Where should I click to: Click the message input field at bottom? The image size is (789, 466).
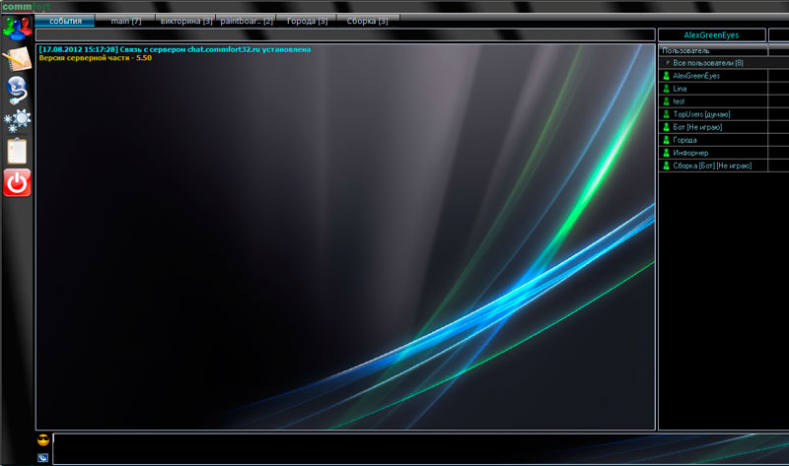(353, 448)
